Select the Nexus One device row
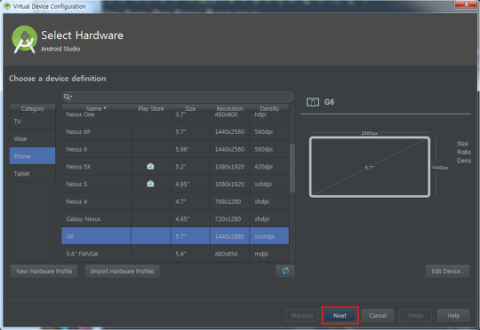Screen dimensions: 480x330 (x=175, y=117)
